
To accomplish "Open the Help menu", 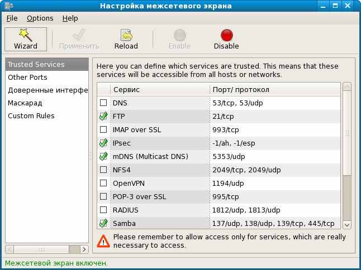I will 70,18.
